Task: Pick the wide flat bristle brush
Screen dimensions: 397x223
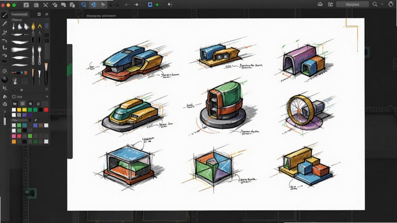Action: 46,74
